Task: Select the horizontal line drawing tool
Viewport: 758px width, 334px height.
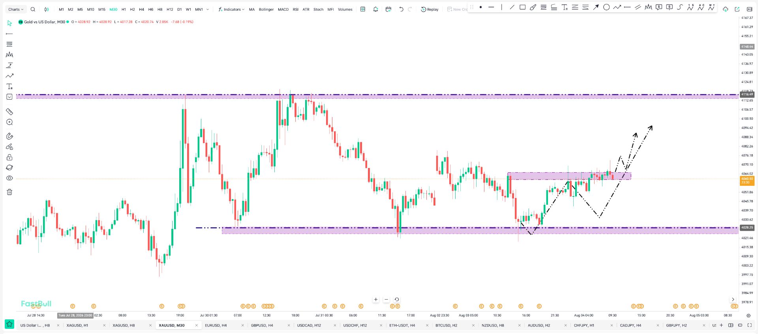Action: click(491, 7)
